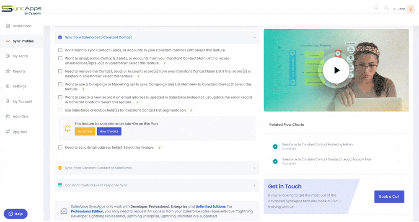Click the Event Response Sync calendar icon
Image resolution: width=419 pixels, height=222 pixels.
[60, 185]
